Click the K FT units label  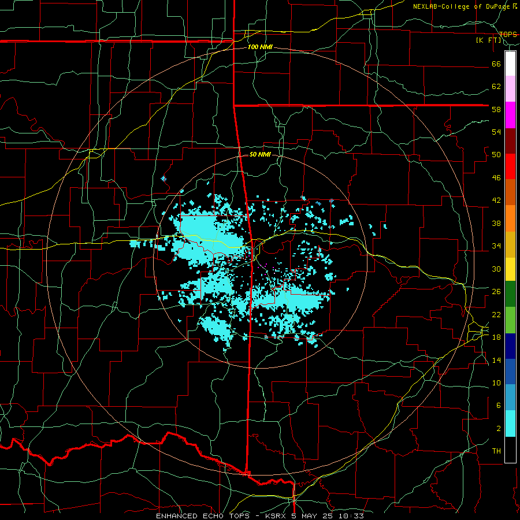(489, 40)
